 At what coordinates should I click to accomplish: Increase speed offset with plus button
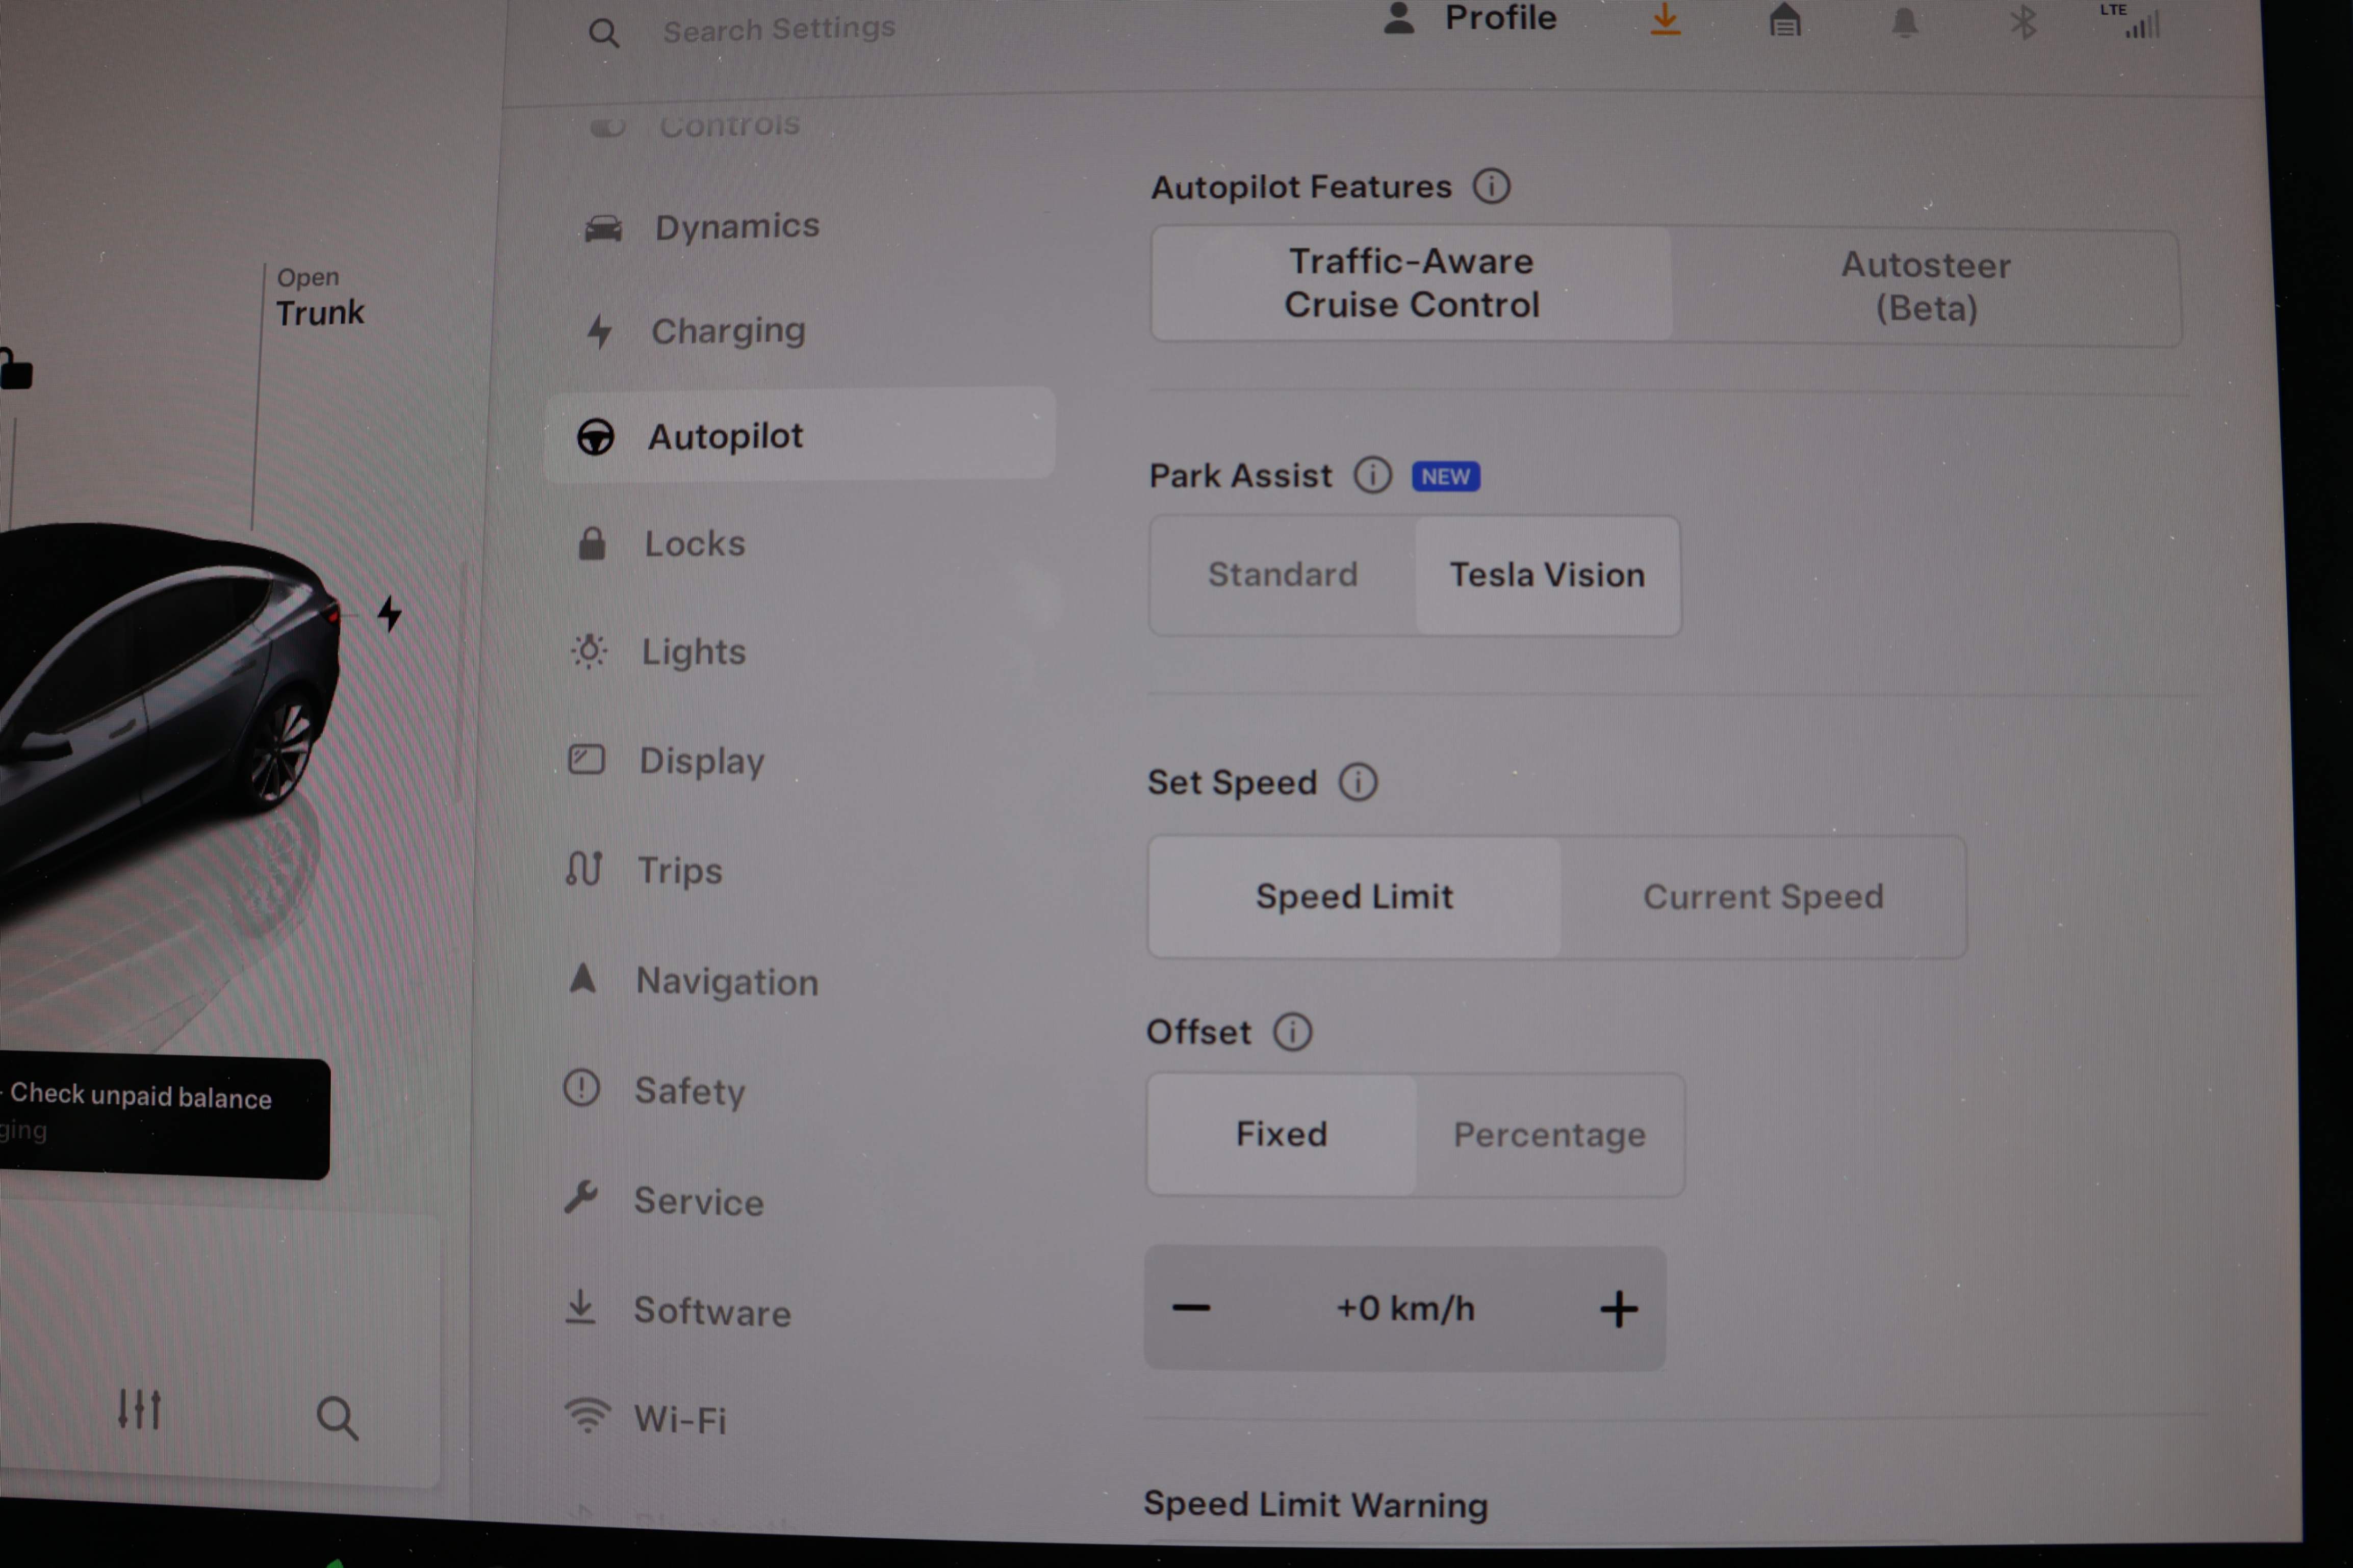[1619, 1309]
